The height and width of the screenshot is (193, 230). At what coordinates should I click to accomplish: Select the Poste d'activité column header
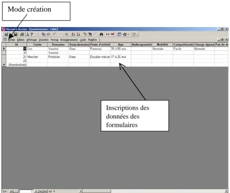click(100, 44)
